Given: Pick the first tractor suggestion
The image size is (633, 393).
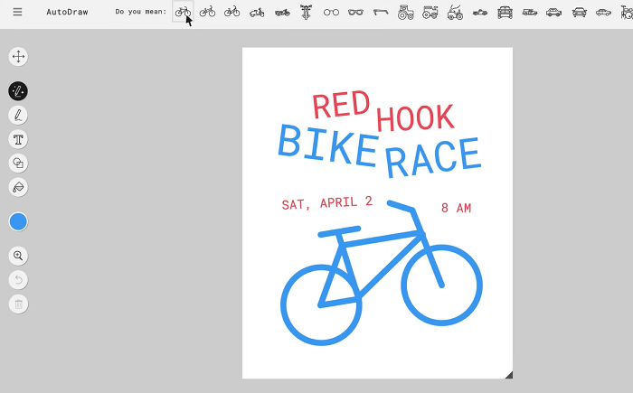Looking at the screenshot, I should coord(405,13).
